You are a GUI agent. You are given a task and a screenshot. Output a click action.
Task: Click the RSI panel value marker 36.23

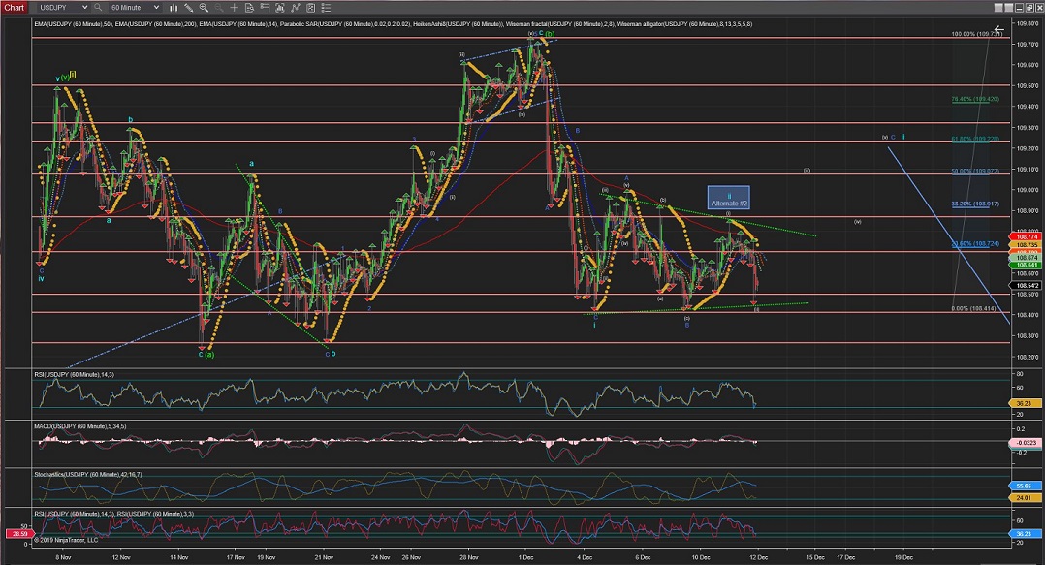(x=1025, y=404)
